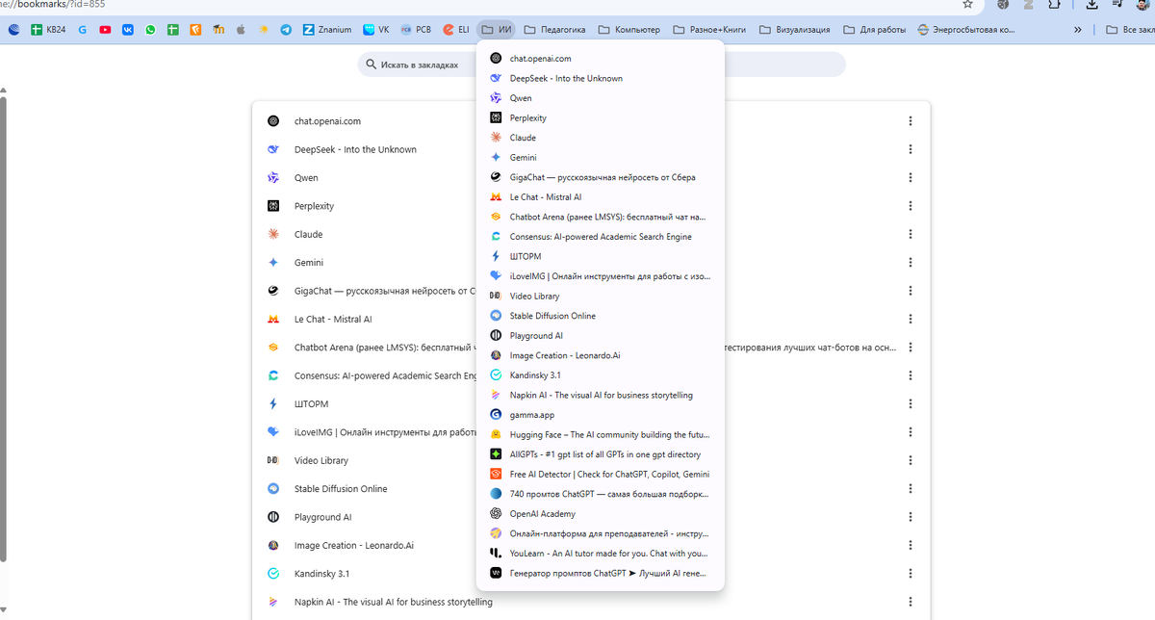Bookmark this page with the star icon
The width and height of the screenshot is (1155, 620).
[967, 4]
